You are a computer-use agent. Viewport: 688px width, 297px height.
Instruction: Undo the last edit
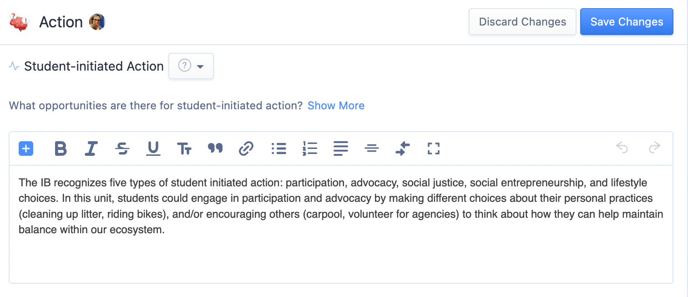pos(622,148)
